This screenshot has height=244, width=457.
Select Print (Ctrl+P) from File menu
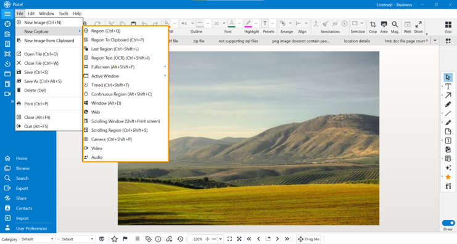click(x=49, y=104)
